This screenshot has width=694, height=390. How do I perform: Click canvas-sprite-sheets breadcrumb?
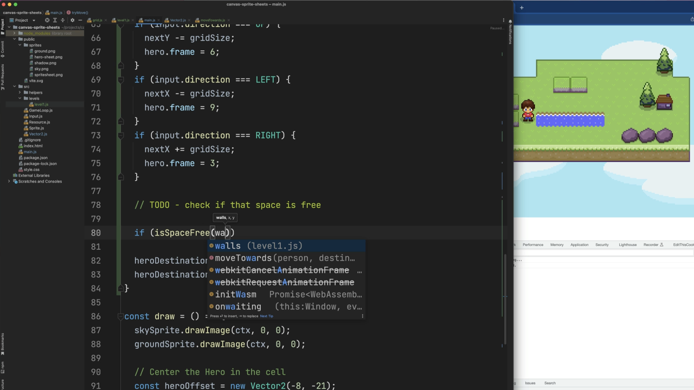coord(21,12)
